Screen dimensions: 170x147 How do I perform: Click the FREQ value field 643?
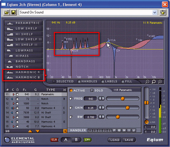click(x=91, y=99)
